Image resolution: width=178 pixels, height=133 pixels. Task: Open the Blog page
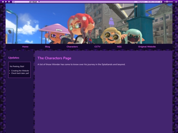(x=47, y=47)
